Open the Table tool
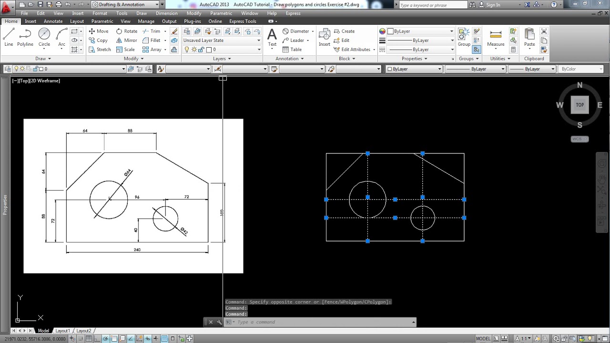The width and height of the screenshot is (610, 343). coord(292,50)
